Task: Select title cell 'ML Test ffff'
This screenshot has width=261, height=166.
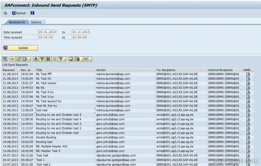Action: pyautogui.click(x=65, y=74)
